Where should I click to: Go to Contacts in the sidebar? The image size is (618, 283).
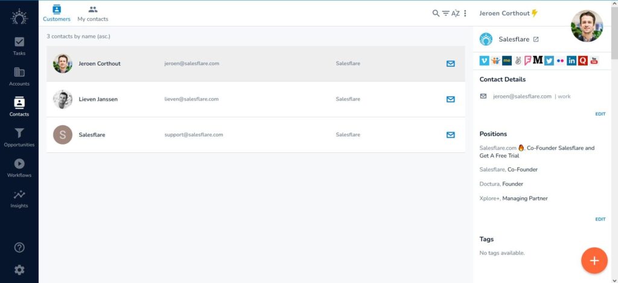(19, 107)
